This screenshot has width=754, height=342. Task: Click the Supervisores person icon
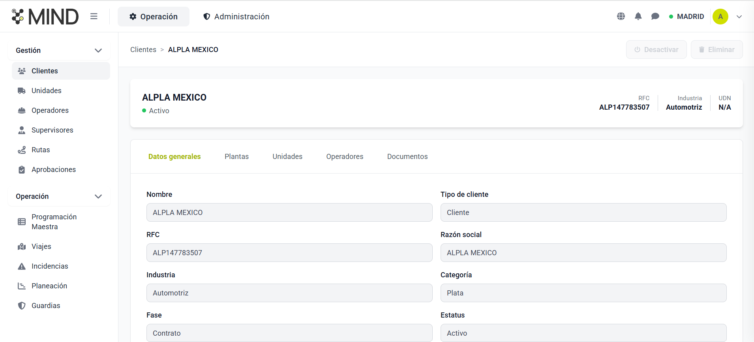click(x=22, y=130)
